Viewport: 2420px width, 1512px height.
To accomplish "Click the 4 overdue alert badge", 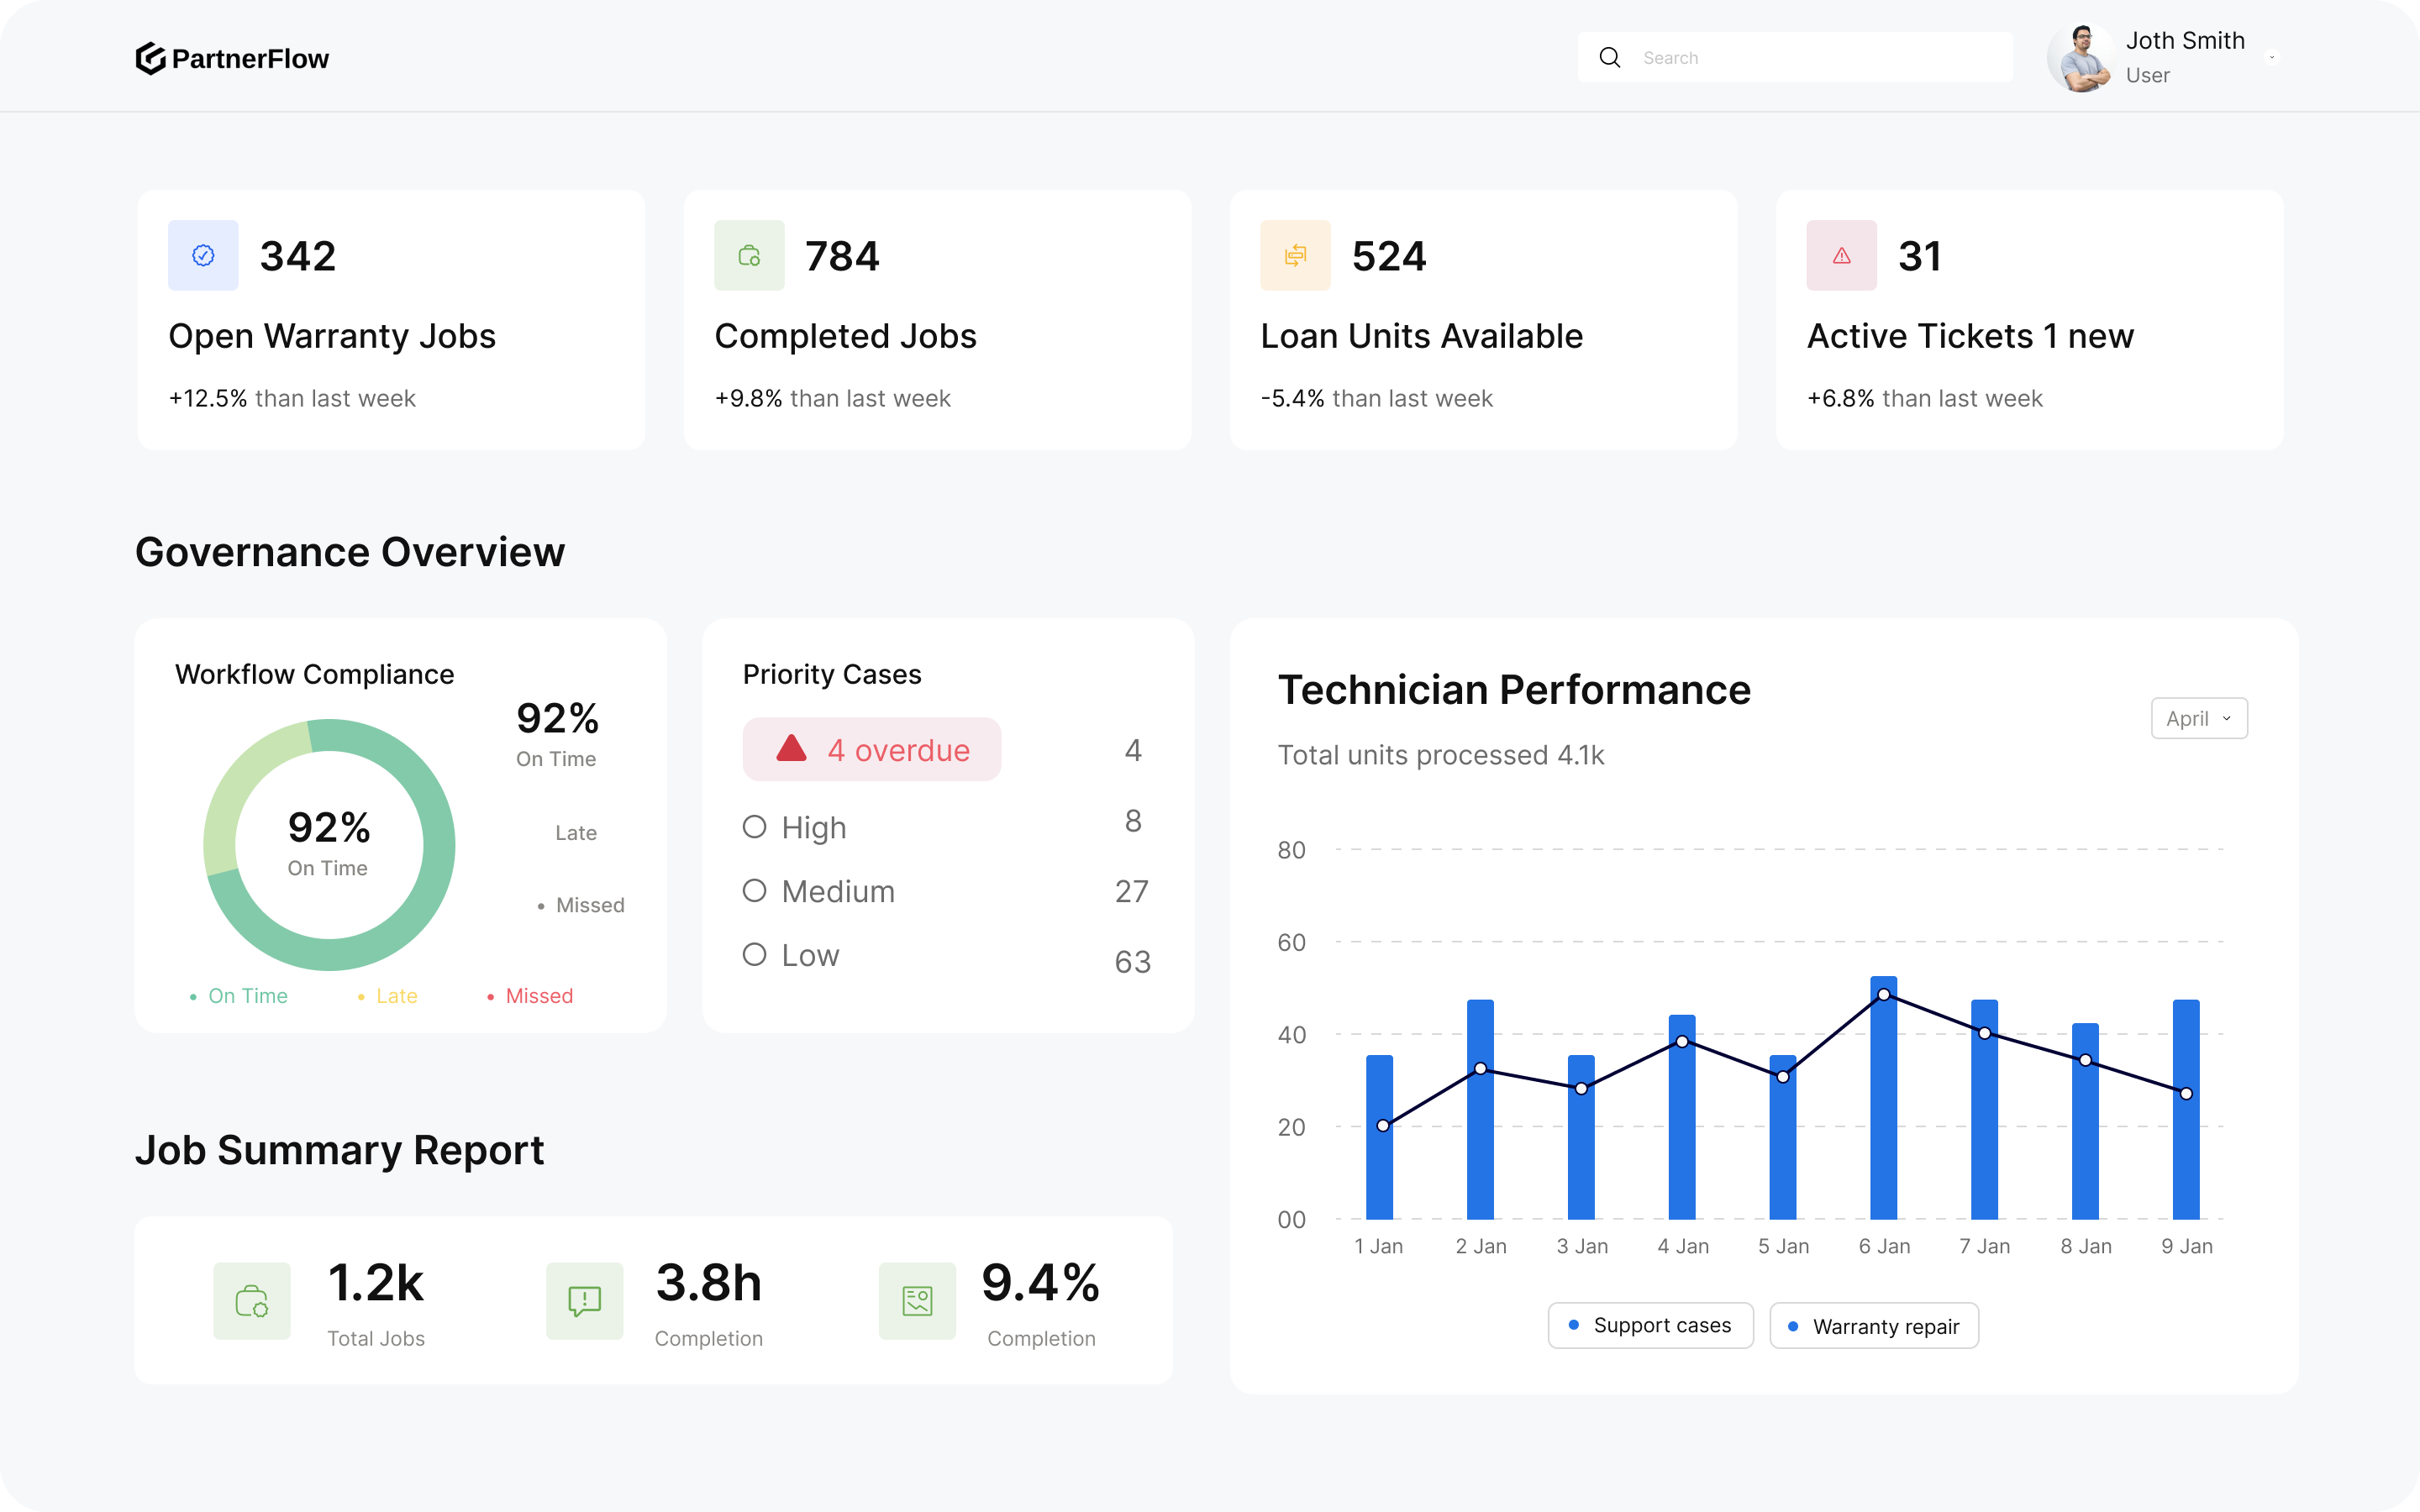I will point(871,749).
